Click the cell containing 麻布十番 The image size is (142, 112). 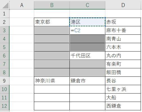click(x=123, y=31)
